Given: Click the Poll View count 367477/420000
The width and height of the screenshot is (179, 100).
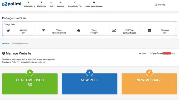Looking at the screenshot, I should pos(130,33).
